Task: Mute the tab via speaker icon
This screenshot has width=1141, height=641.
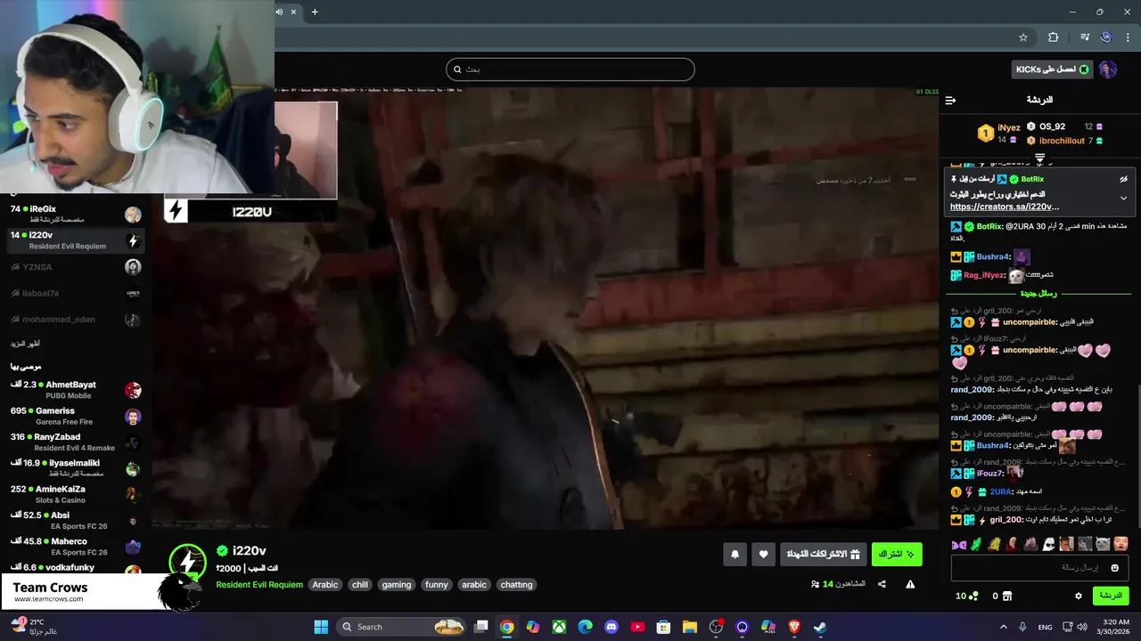Action: tap(279, 12)
